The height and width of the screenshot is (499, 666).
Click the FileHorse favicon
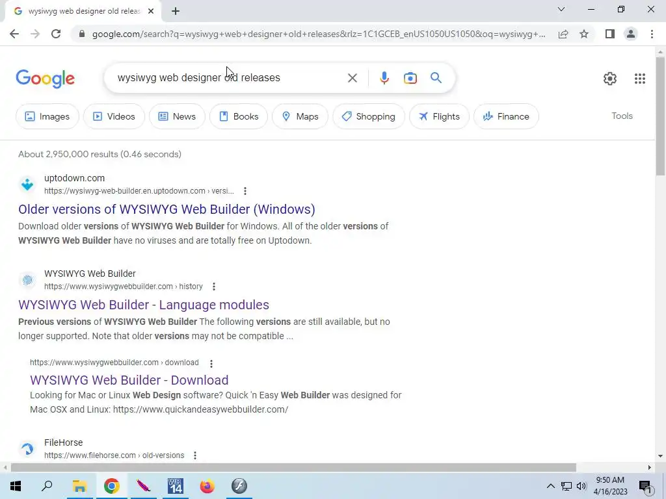pyautogui.click(x=27, y=448)
